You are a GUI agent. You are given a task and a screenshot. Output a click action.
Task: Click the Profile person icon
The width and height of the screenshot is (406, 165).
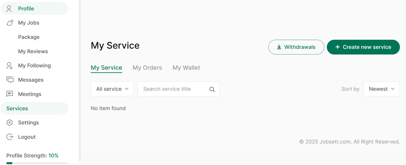coord(9,9)
